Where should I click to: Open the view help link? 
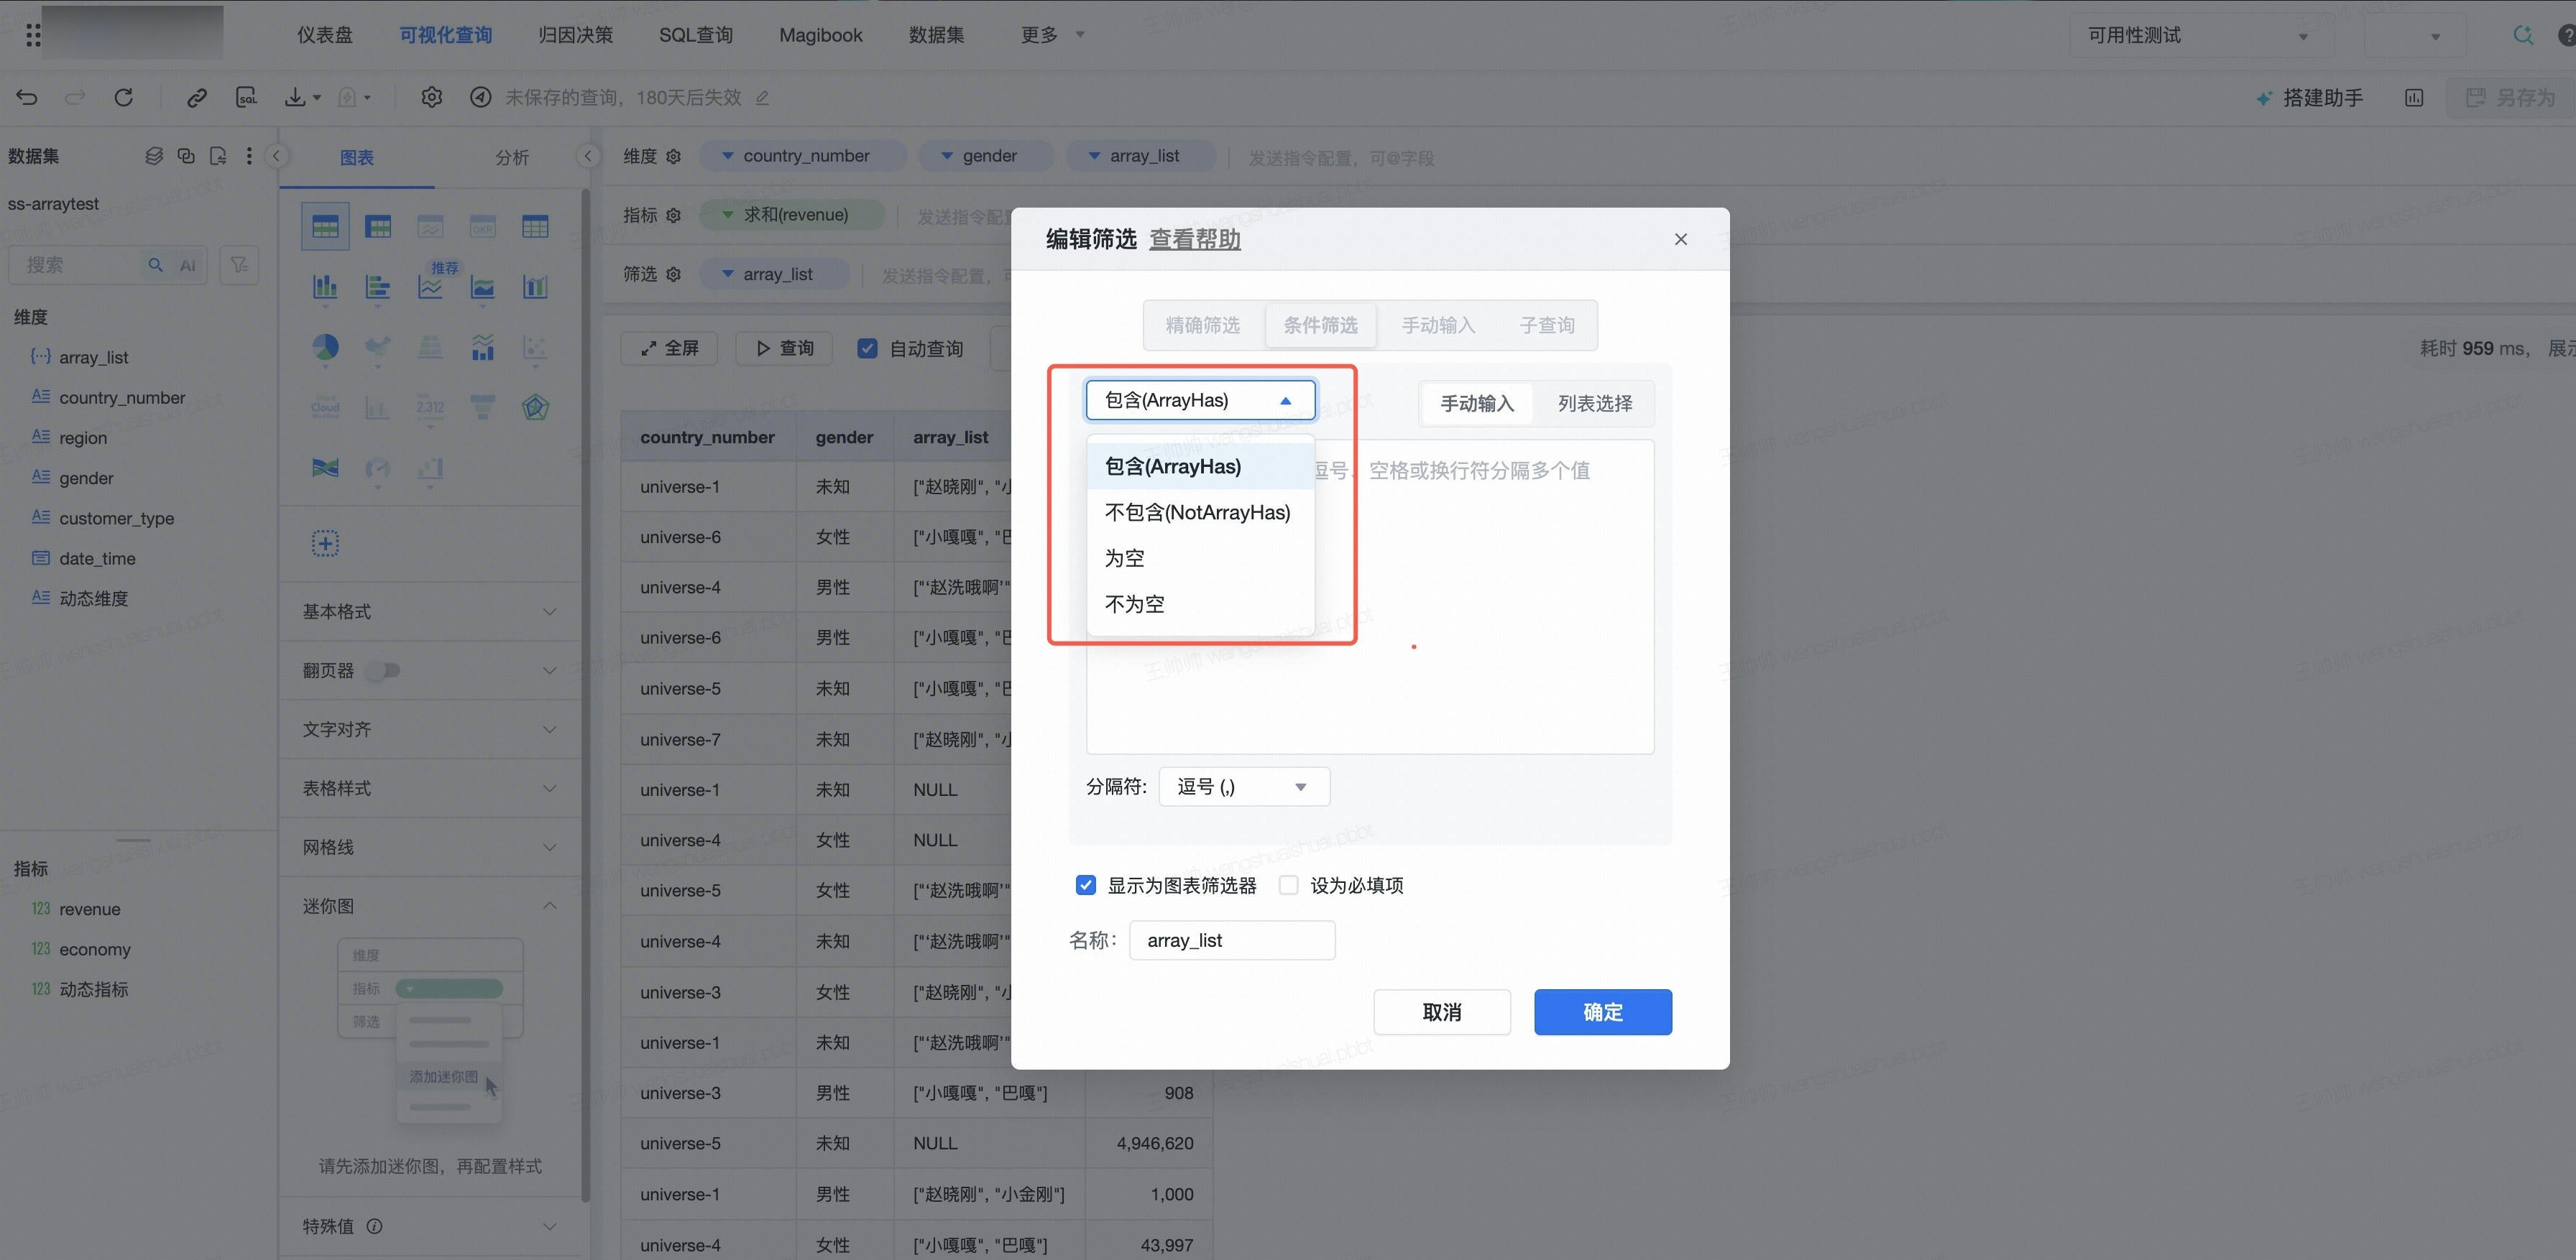1195,240
